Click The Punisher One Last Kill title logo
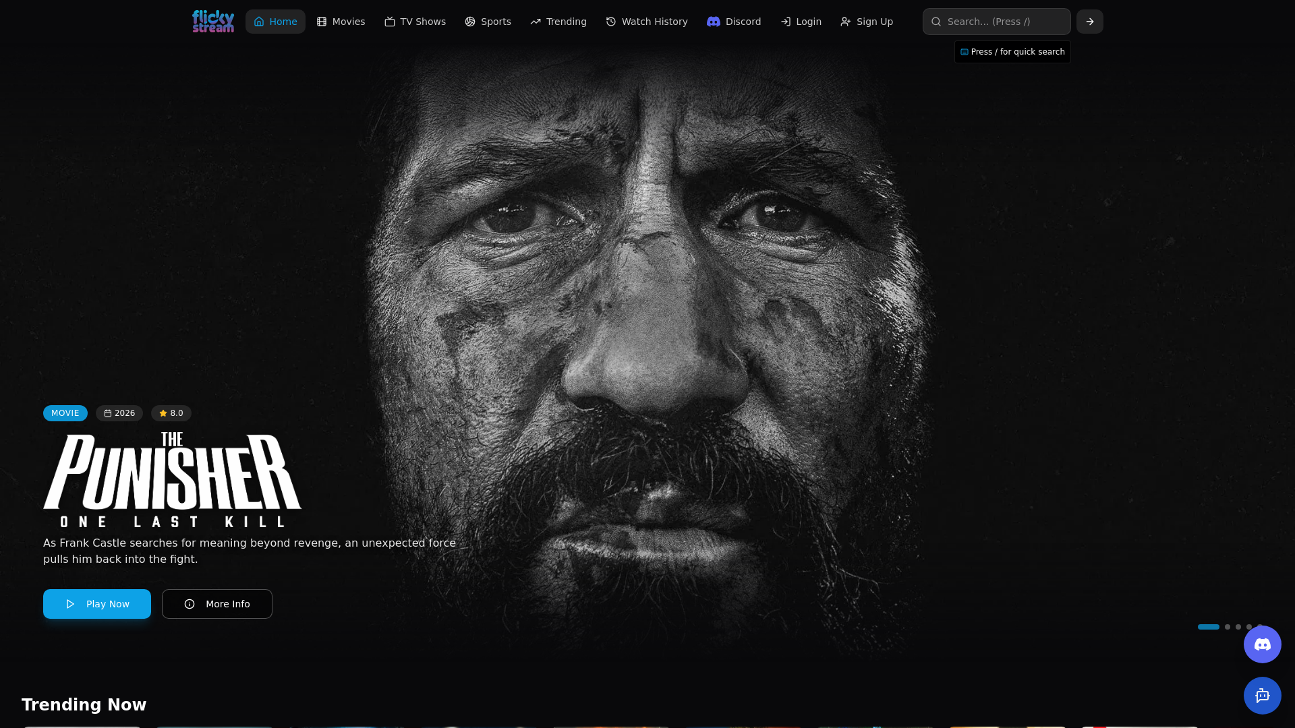The image size is (1295, 728). pos(172,480)
